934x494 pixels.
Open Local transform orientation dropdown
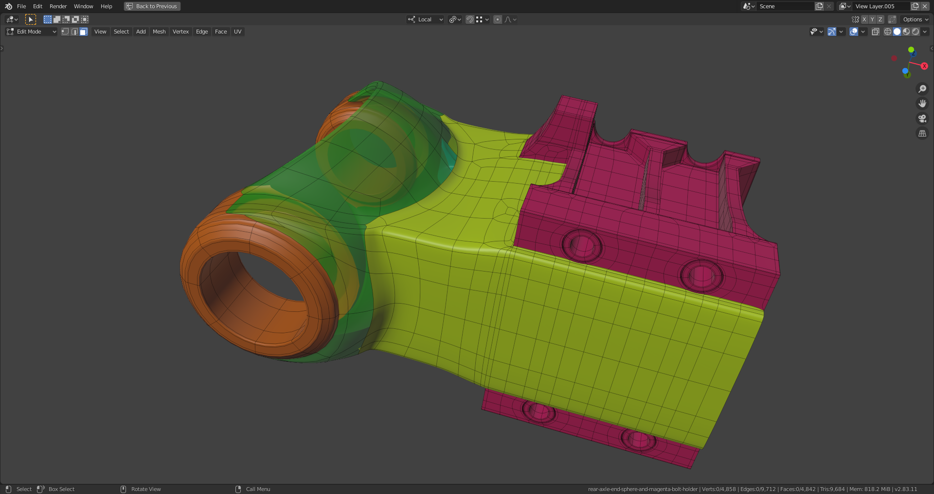pos(426,19)
